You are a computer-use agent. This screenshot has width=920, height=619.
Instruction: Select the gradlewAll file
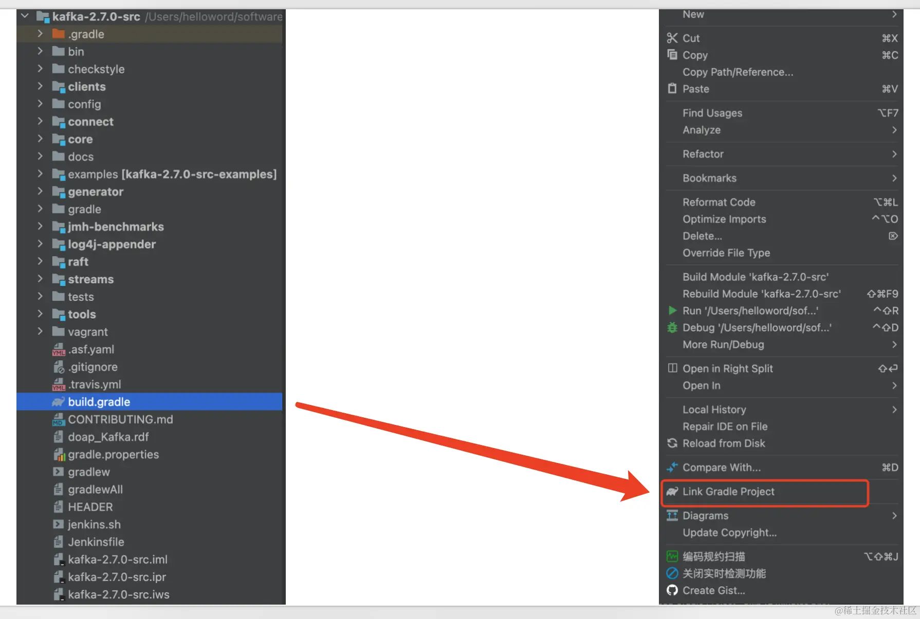tap(150, 489)
